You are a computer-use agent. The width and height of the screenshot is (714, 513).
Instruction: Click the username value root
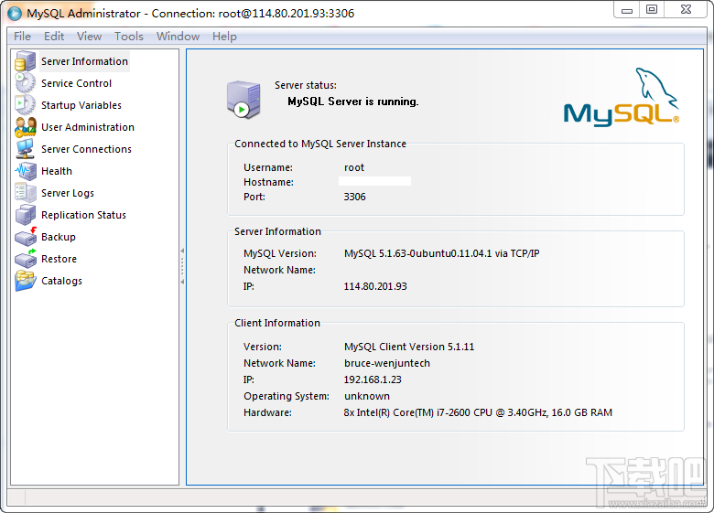354,167
